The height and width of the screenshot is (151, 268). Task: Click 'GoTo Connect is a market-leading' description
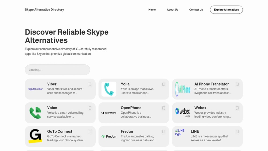click(x=66, y=138)
